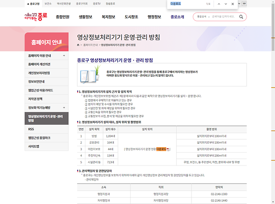Expand the 홈페이지 이용 안내 submenu

(64, 56)
